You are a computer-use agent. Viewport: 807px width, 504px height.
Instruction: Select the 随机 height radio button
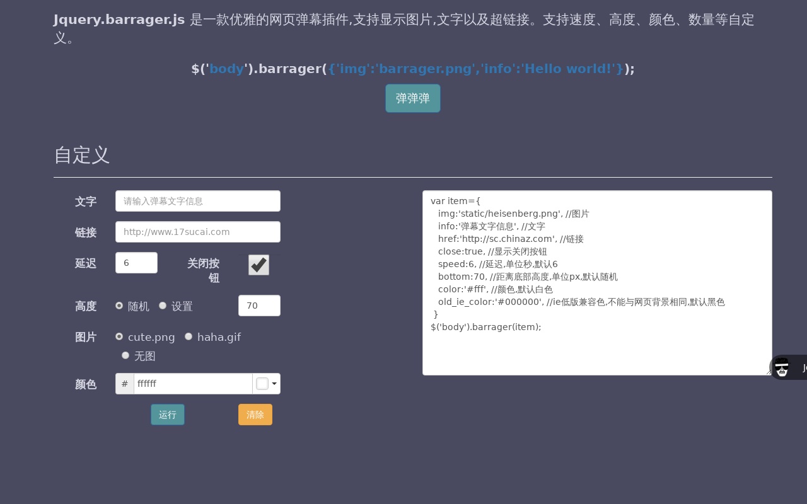pos(119,306)
